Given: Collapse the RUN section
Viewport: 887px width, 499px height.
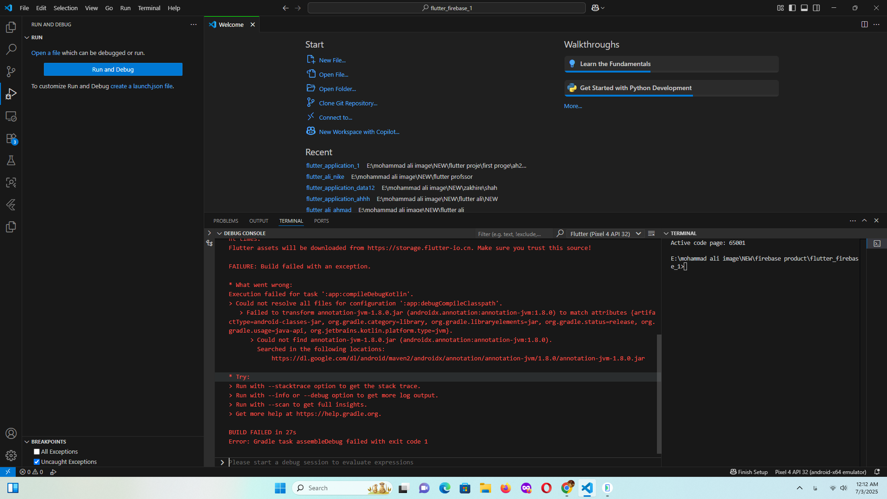Looking at the screenshot, I should (x=27, y=37).
